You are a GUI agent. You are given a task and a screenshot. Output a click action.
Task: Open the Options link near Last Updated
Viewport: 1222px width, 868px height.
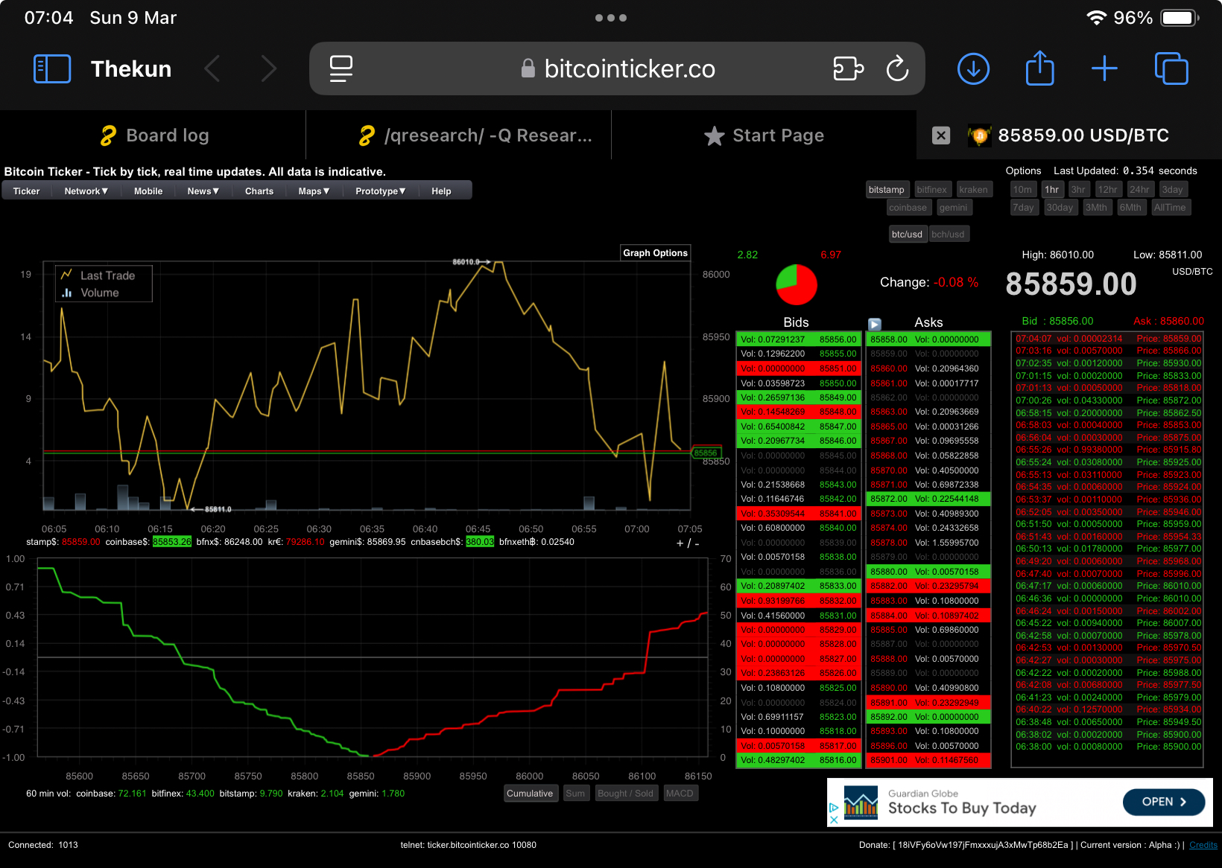[x=1023, y=170]
